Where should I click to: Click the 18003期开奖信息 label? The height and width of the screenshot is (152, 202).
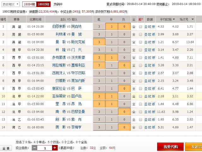[15, 12]
